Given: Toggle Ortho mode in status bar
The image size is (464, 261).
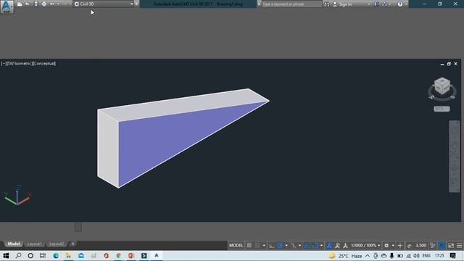Looking at the screenshot, I should point(271,245).
